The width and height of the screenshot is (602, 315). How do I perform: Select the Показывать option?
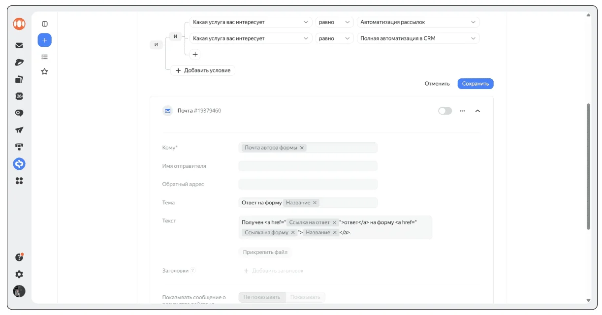tap(305, 297)
